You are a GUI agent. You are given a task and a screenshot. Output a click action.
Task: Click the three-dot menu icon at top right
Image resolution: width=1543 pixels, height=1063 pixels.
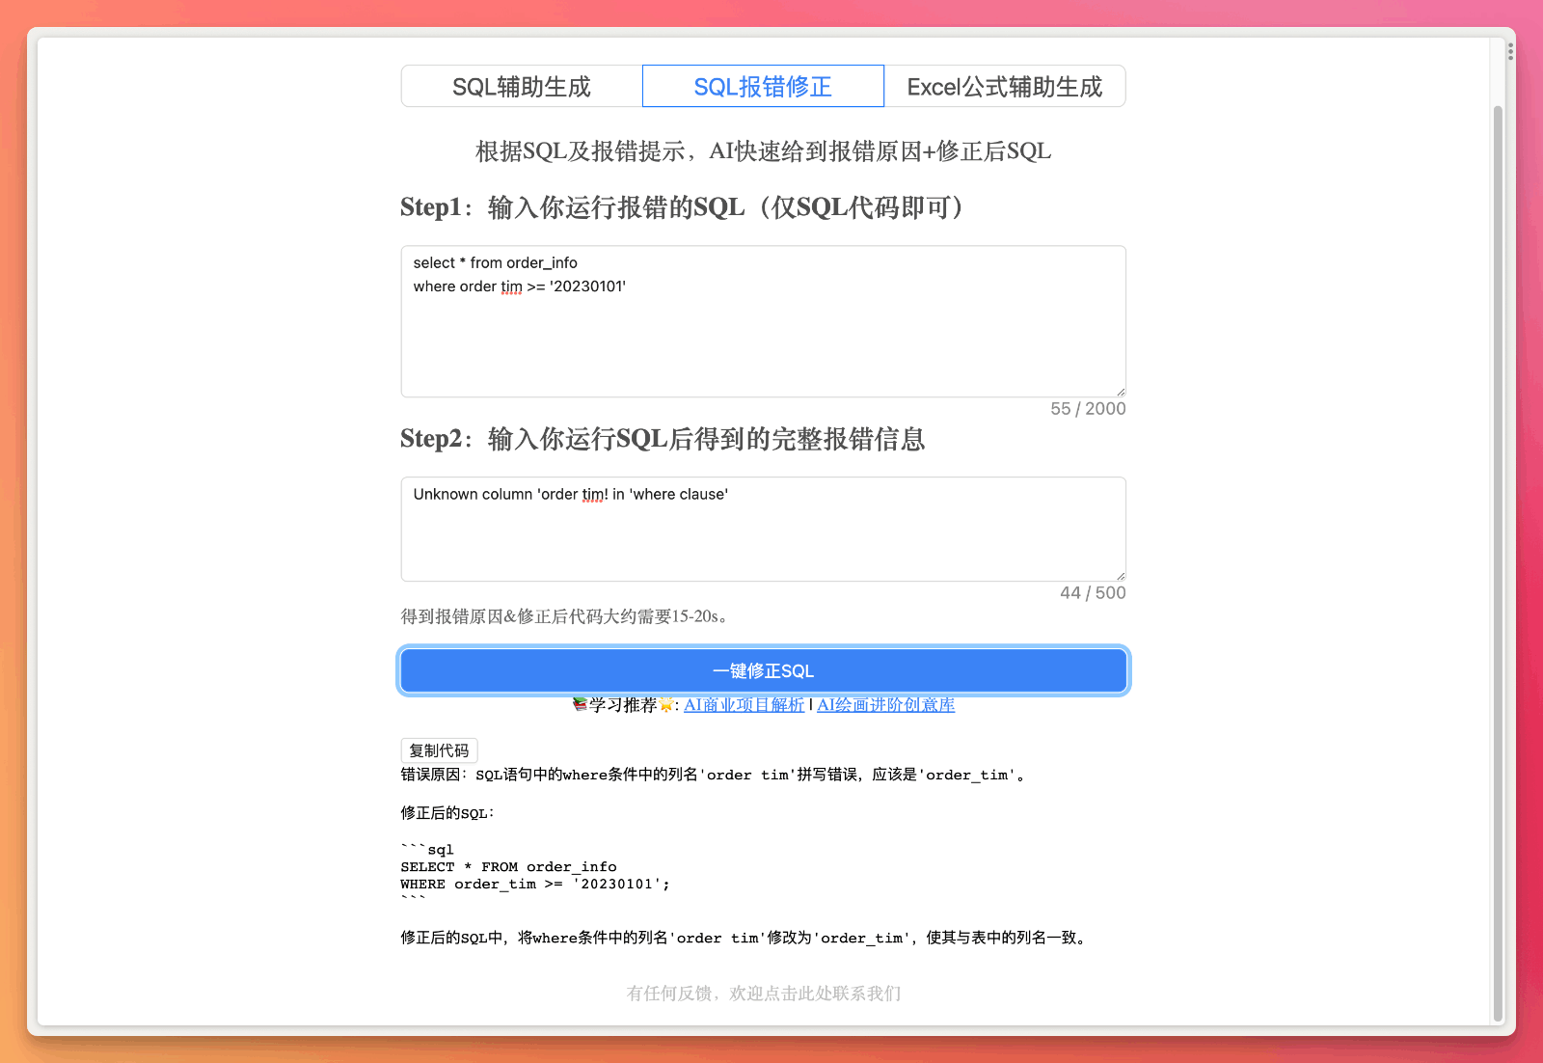click(1510, 52)
